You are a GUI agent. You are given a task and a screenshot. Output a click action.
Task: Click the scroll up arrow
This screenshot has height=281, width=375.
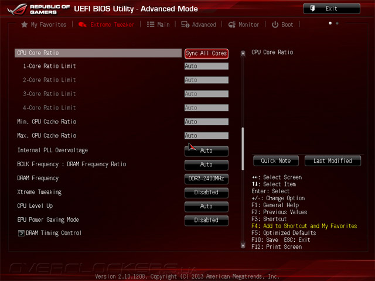[243, 53]
